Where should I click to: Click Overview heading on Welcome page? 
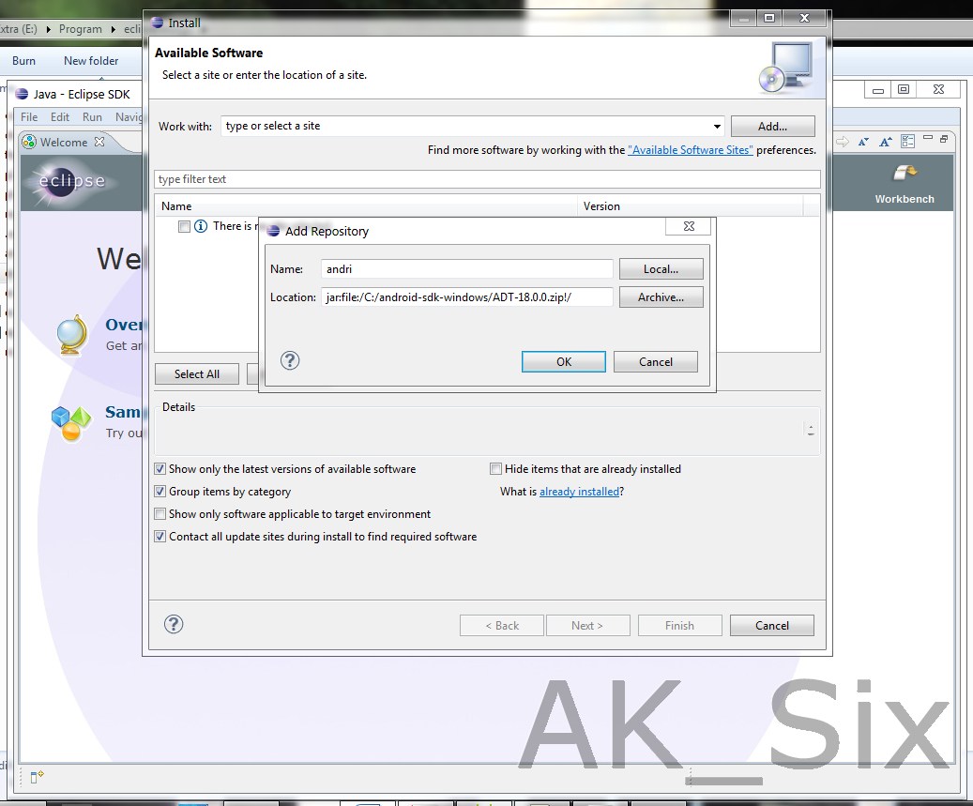coord(124,325)
